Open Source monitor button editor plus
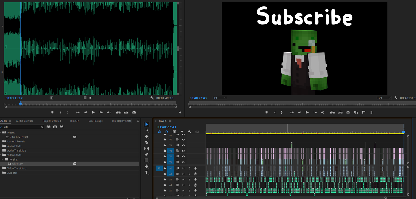 tap(180, 112)
